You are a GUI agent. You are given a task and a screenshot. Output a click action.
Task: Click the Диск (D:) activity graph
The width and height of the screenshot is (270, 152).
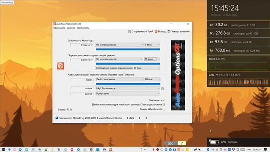tap(238, 66)
